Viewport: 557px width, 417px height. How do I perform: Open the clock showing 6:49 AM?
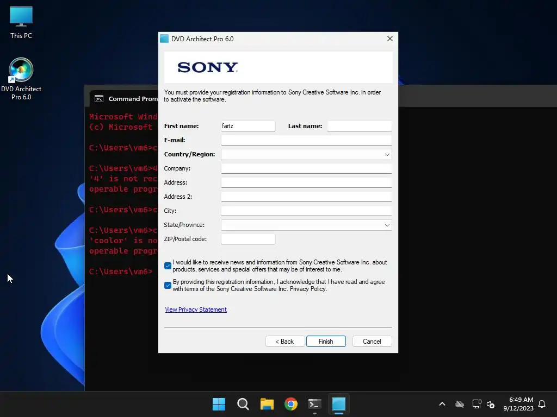(x=518, y=404)
